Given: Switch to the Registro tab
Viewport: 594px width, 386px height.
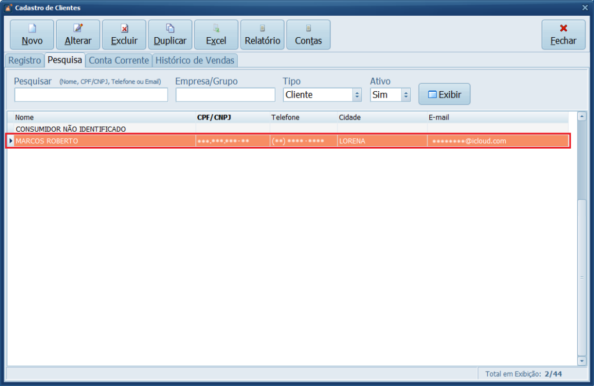Looking at the screenshot, I should [x=24, y=60].
